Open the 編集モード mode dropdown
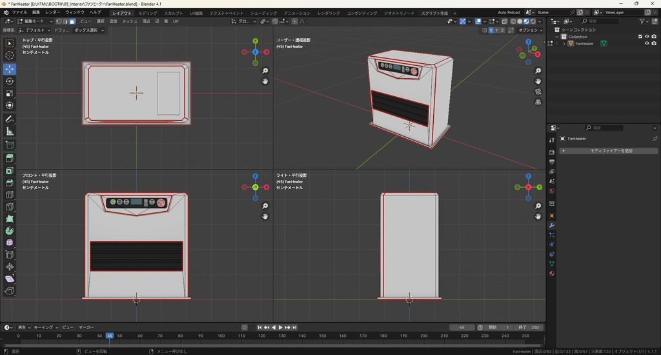The image size is (661, 355). (x=34, y=21)
